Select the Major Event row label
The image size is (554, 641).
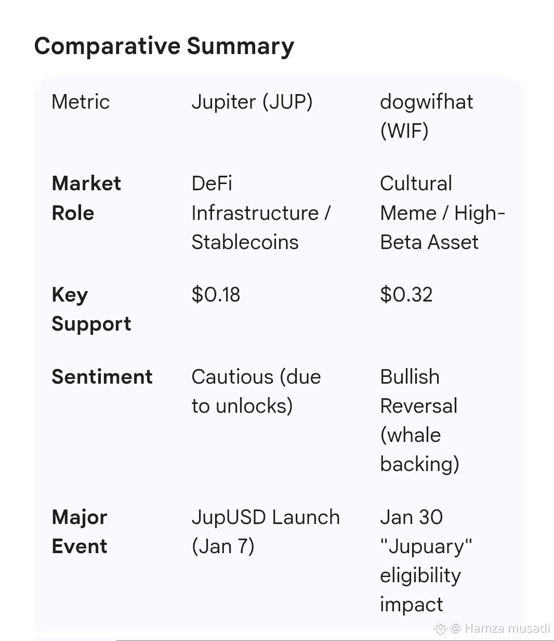tap(80, 531)
